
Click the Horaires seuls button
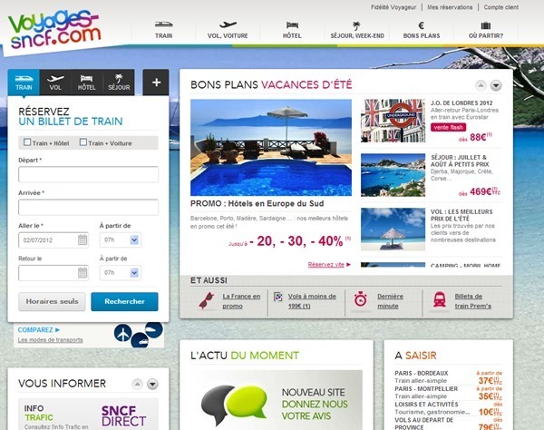click(51, 301)
